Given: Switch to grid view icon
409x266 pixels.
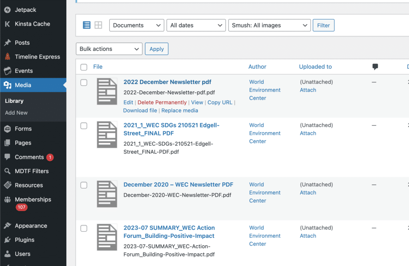Looking at the screenshot, I should point(98,25).
